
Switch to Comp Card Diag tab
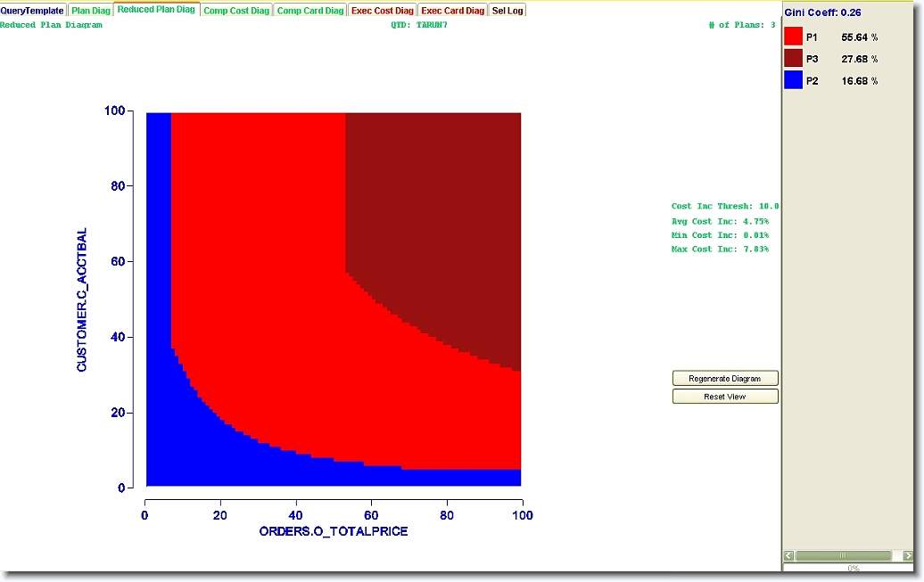click(309, 11)
